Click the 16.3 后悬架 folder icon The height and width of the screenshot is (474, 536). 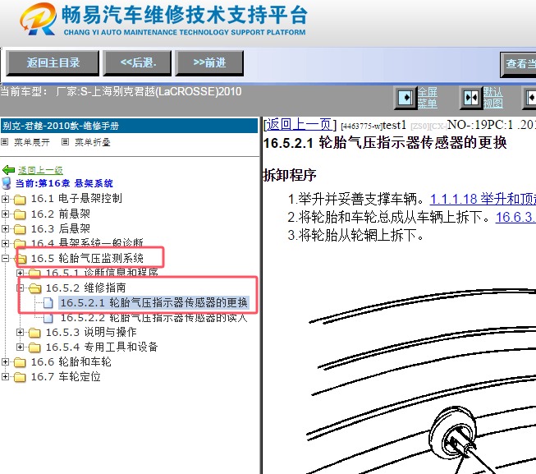coord(20,229)
